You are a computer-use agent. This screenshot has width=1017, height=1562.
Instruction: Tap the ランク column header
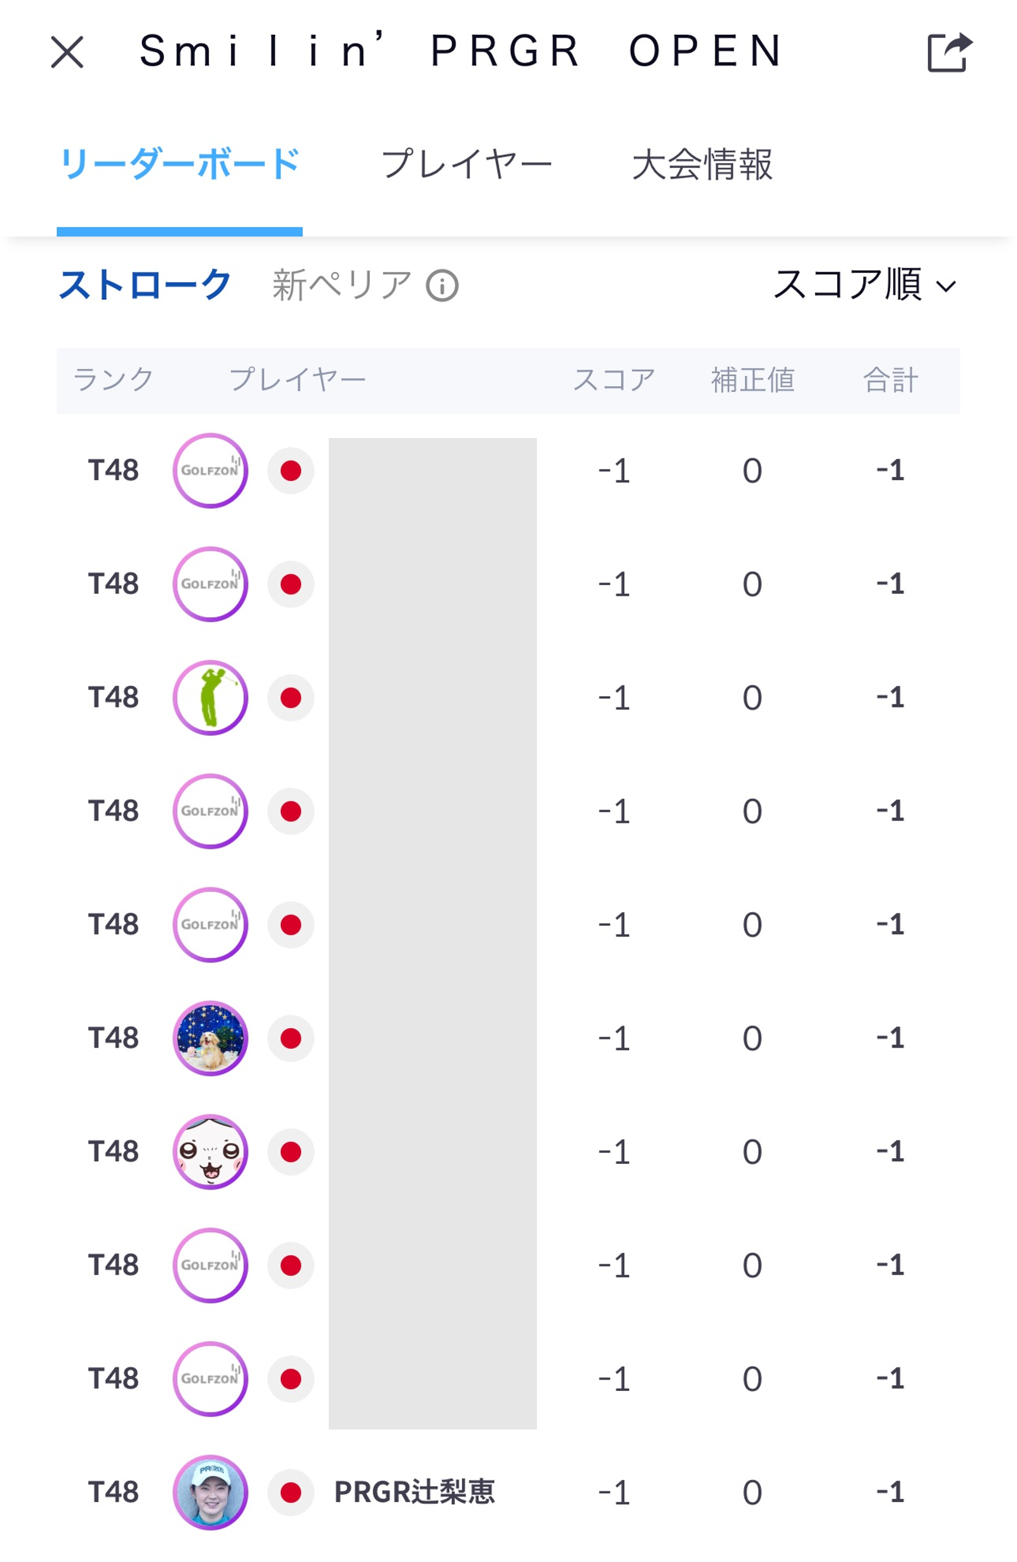[114, 380]
